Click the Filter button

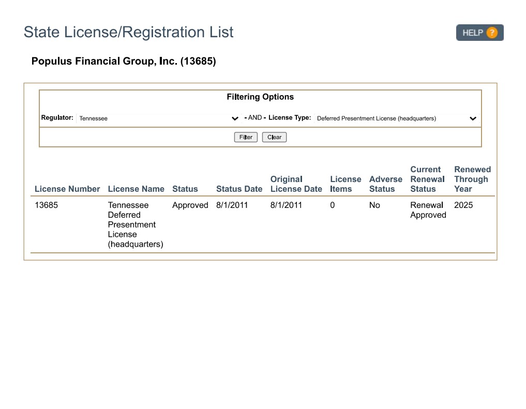pyautogui.click(x=245, y=137)
